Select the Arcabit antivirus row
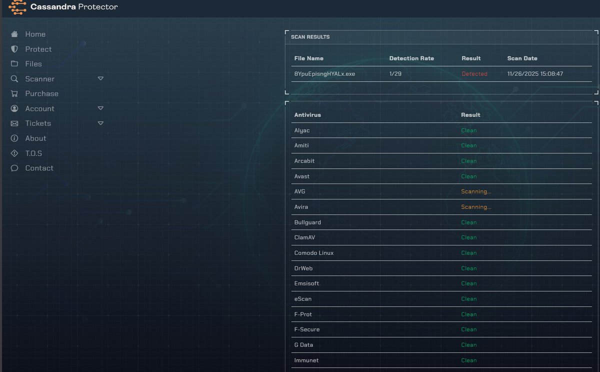The height and width of the screenshot is (372, 600). [441, 161]
